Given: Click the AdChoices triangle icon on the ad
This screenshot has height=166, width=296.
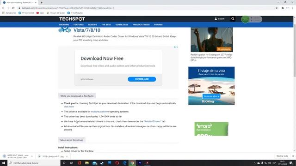Looking at the screenshot, I should click(175, 47).
